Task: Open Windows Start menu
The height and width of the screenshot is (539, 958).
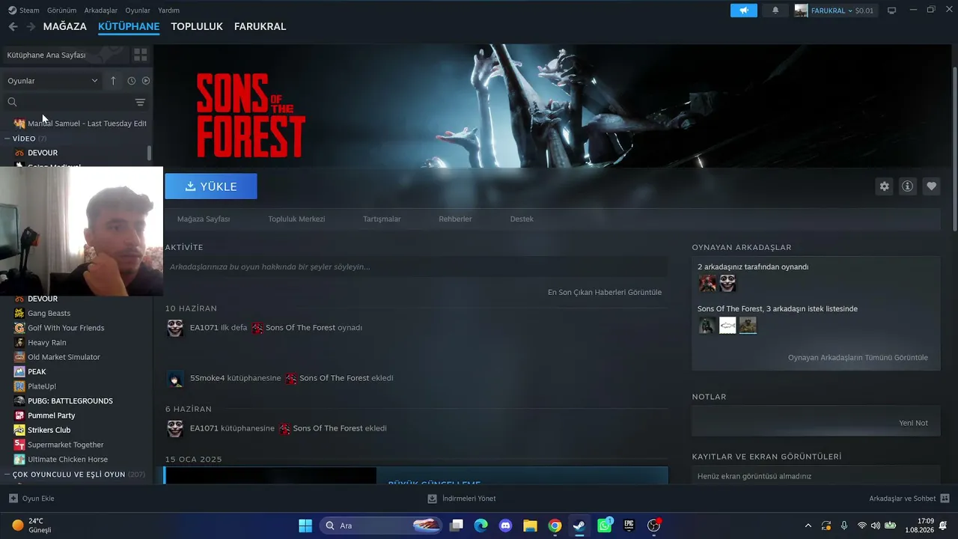Action: pyautogui.click(x=305, y=526)
